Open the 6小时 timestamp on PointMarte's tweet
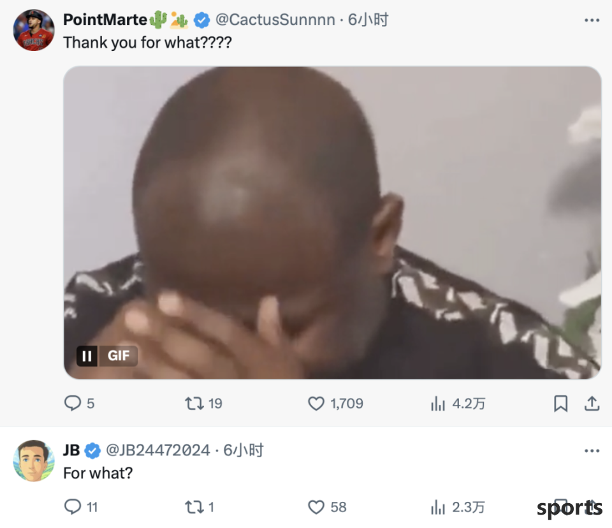 pyautogui.click(x=368, y=20)
